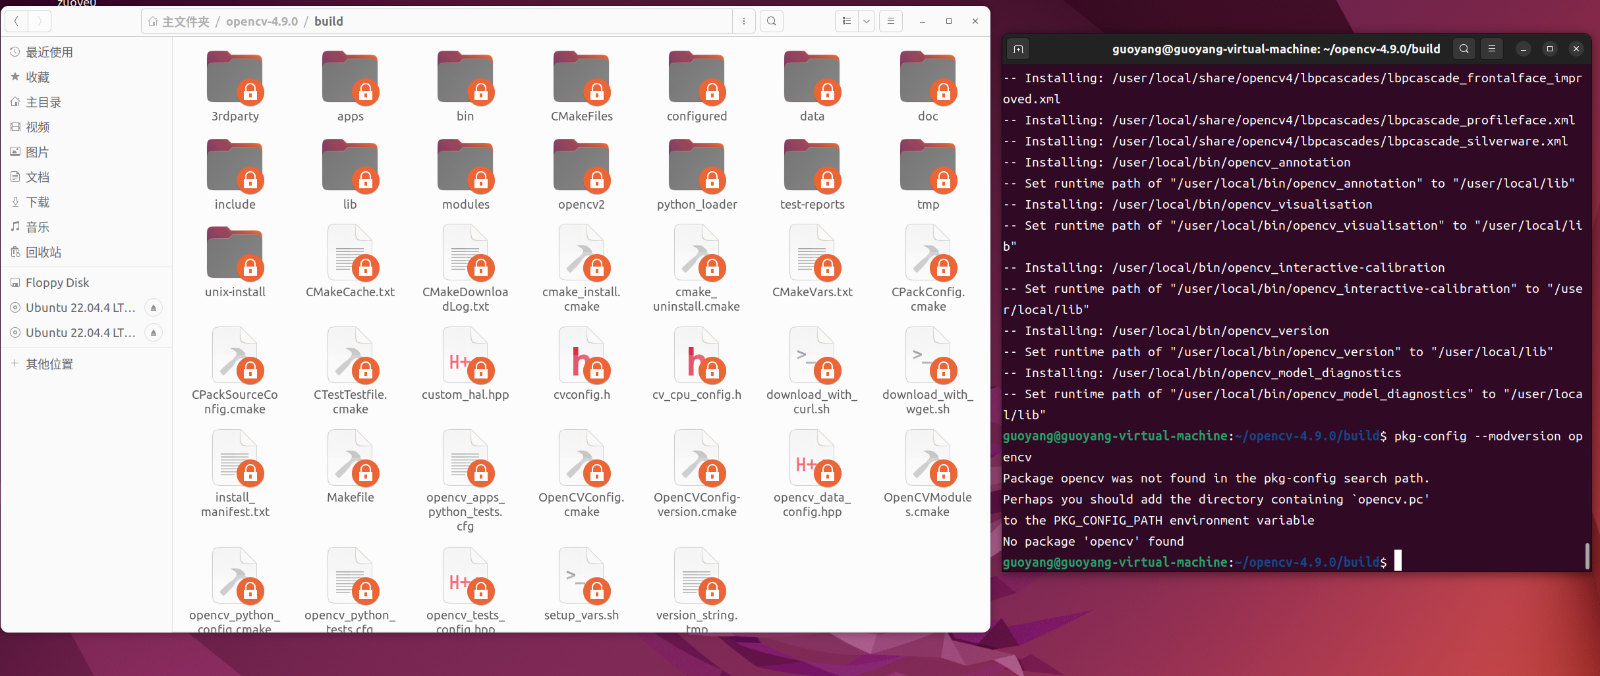Open 最近使用 in the sidebar
This screenshot has height=676, width=1600.
[86, 52]
